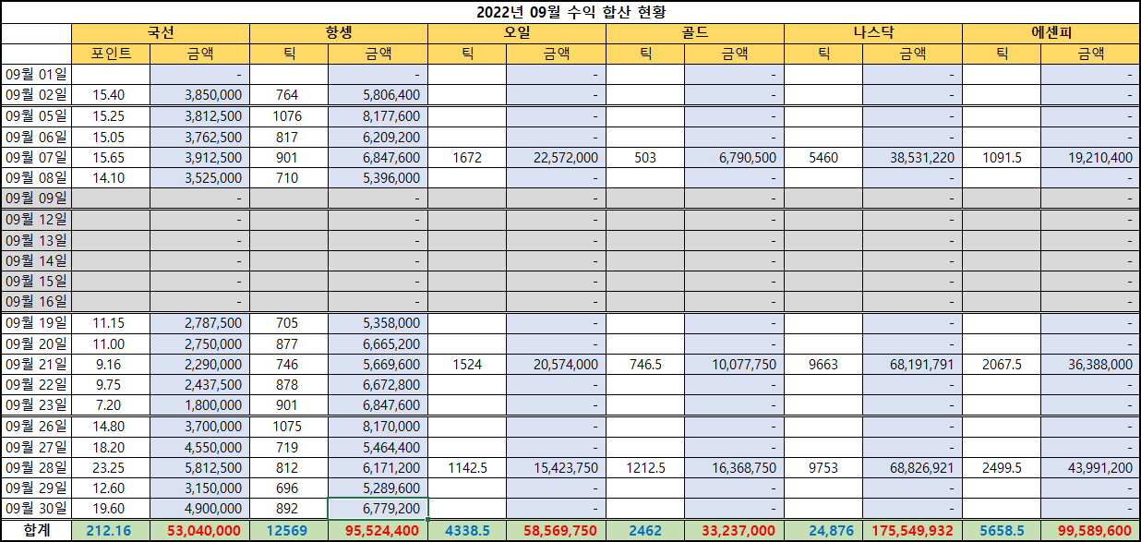
Task: Select the 나스닥 column group header
Action: tap(873, 33)
